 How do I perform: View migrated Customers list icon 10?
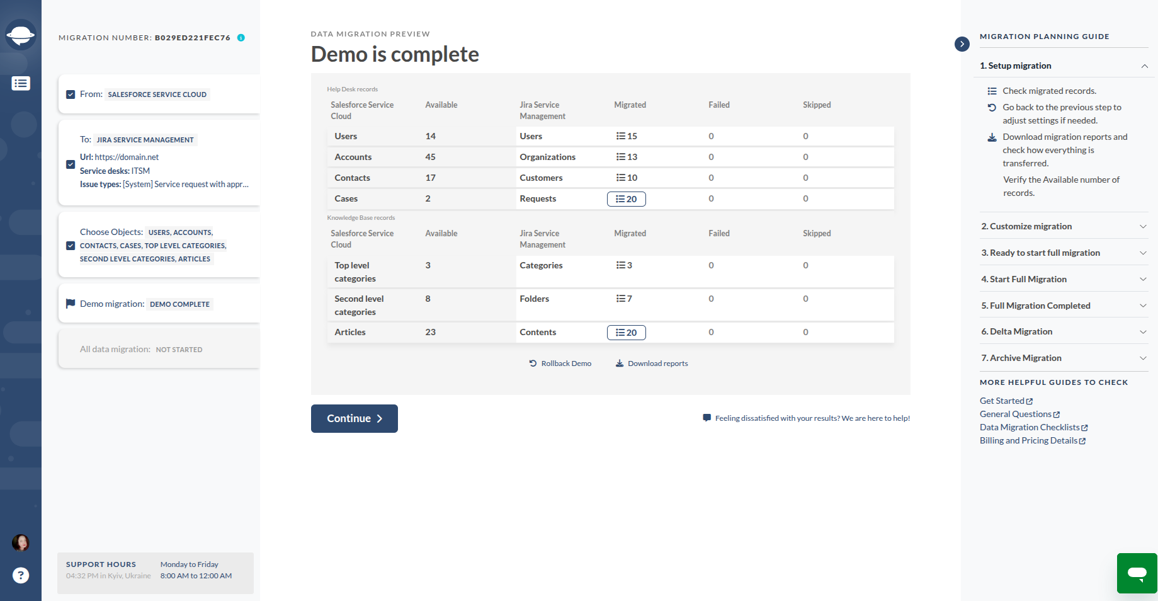pos(627,178)
